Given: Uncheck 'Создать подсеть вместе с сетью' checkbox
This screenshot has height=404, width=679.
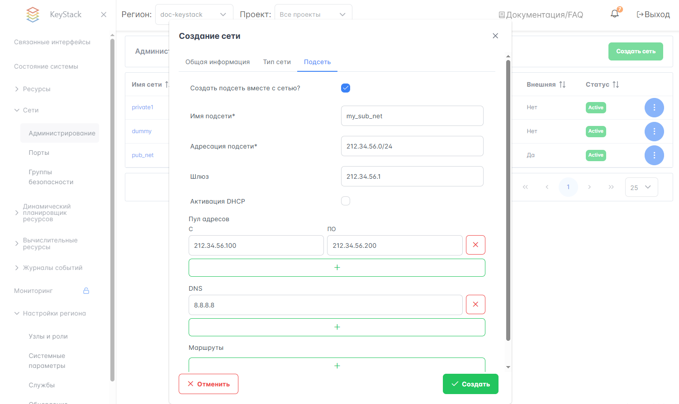Looking at the screenshot, I should 346,88.
